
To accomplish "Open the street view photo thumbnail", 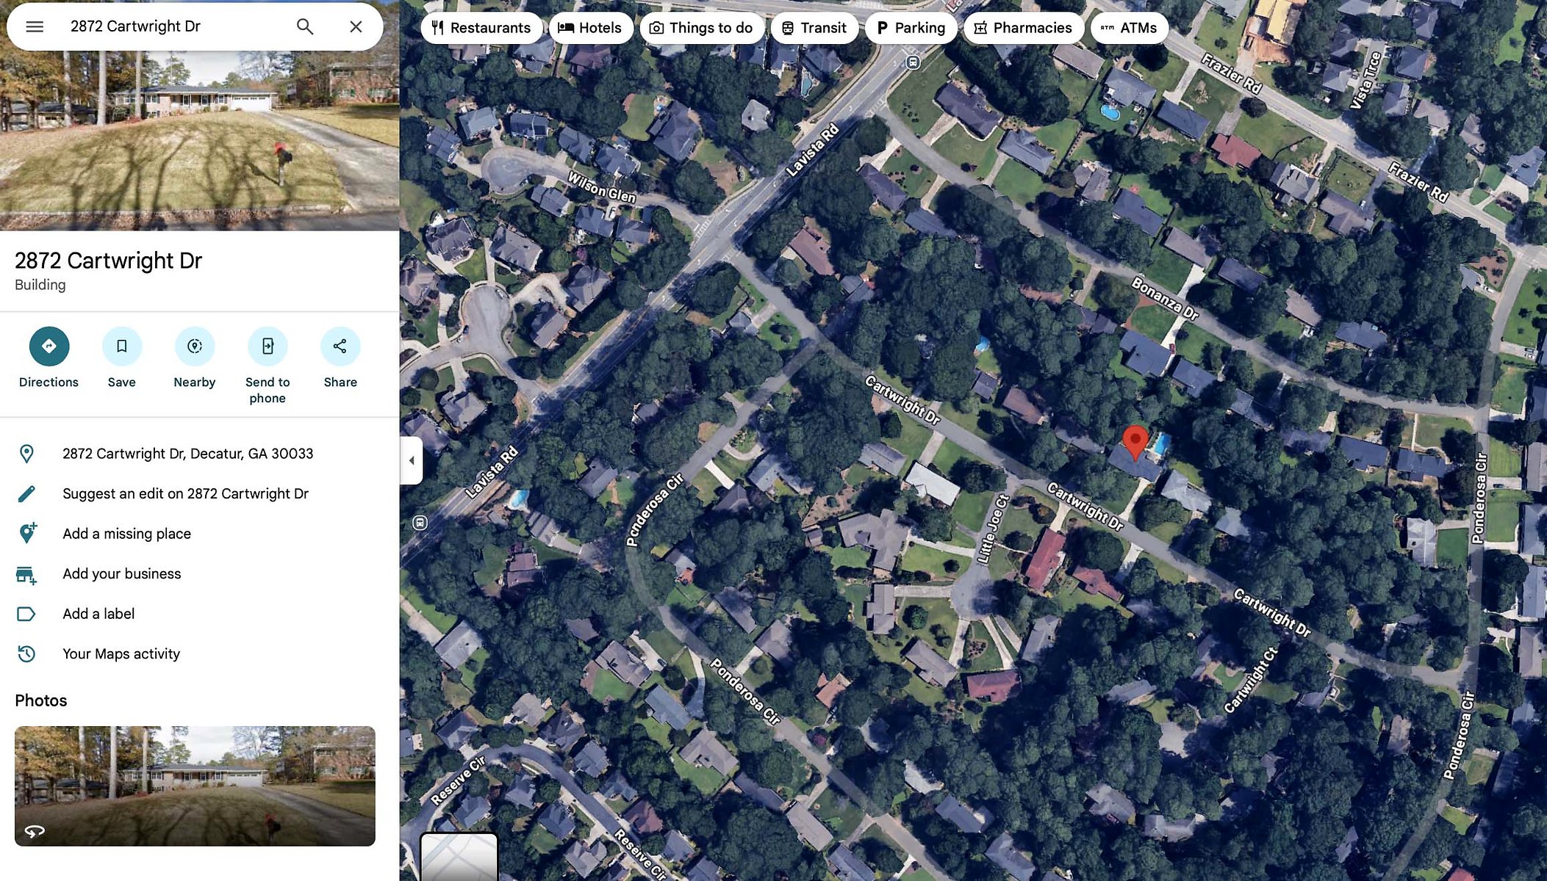I will 195,786.
